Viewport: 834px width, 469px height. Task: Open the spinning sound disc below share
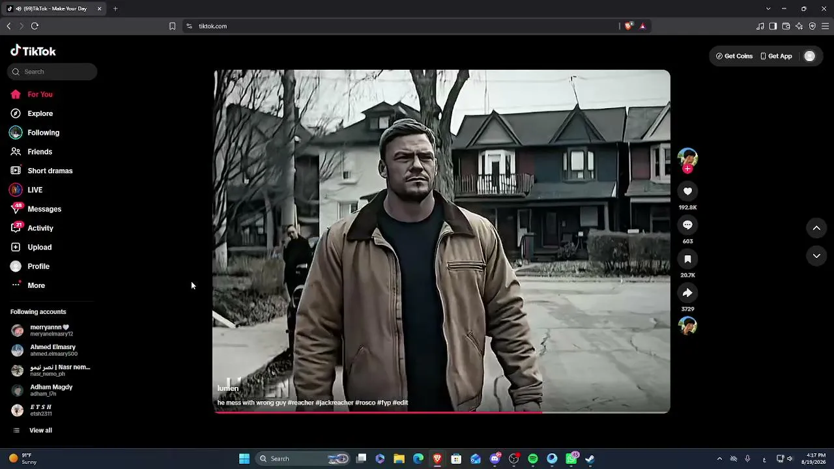pos(687,325)
